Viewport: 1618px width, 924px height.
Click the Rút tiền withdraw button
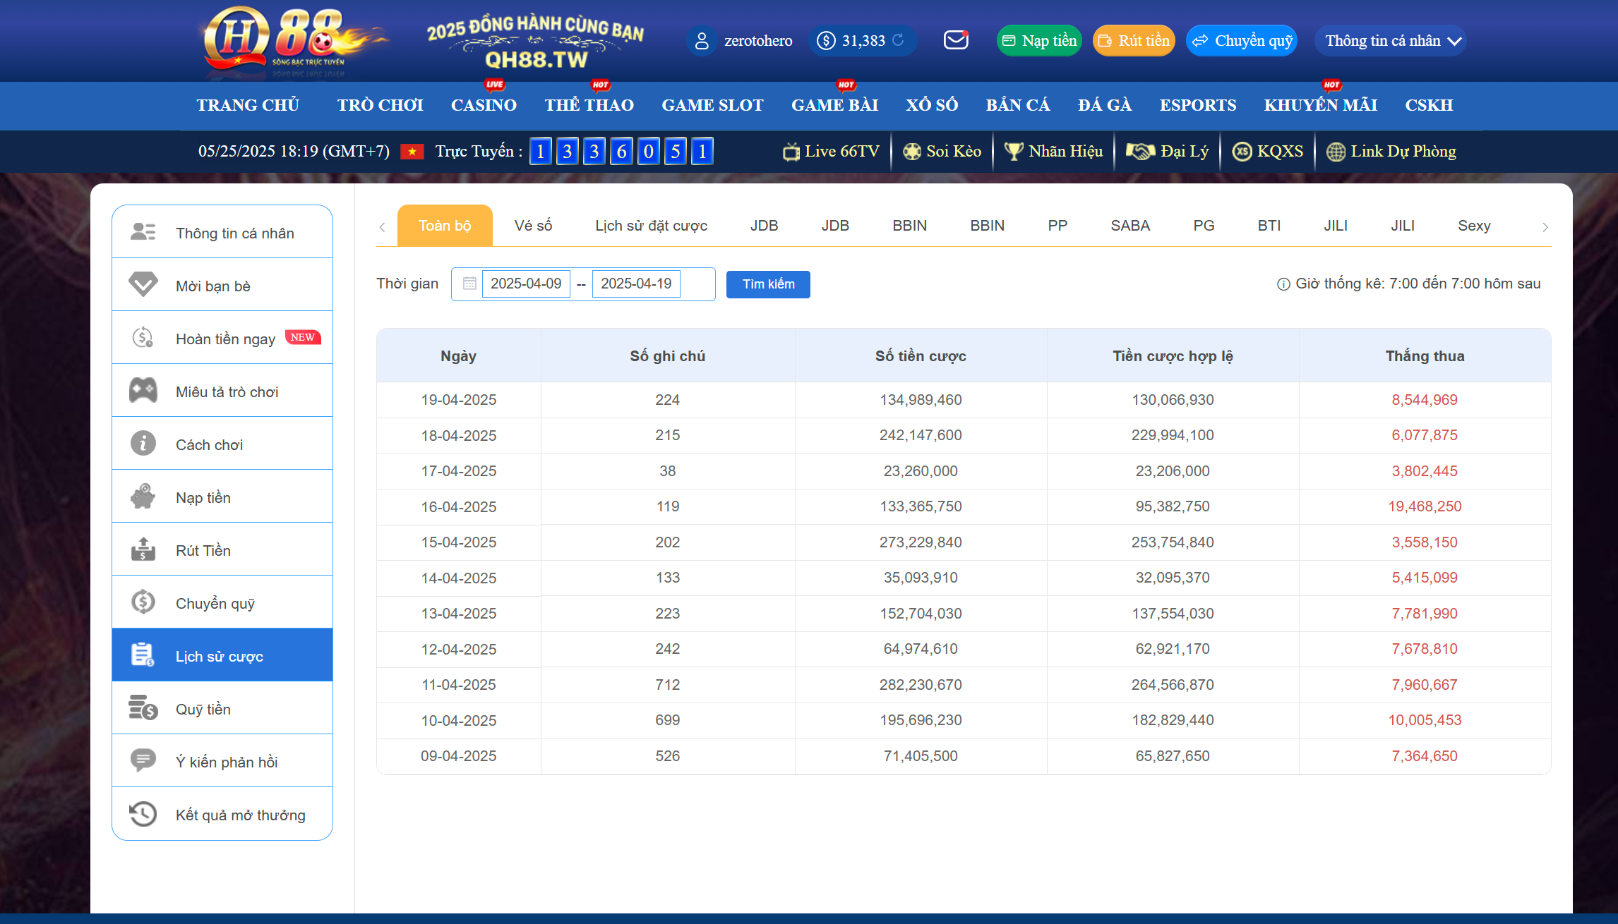1134,41
